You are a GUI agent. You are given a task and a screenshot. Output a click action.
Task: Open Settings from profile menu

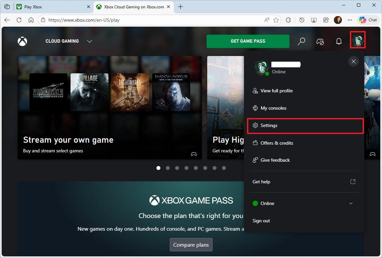pyautogui.click(x=305, y=126)
